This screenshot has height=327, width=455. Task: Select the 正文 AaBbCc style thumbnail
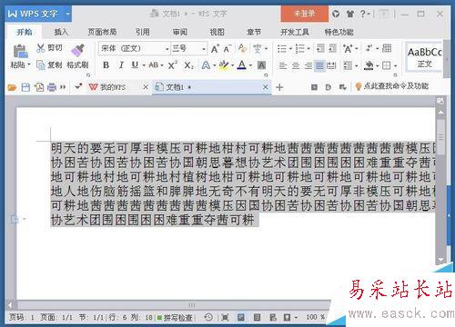424,57
